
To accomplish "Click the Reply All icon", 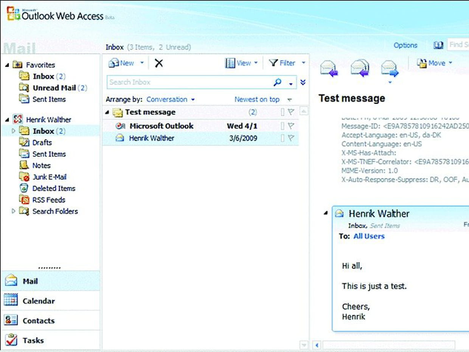I will point(360,69).
